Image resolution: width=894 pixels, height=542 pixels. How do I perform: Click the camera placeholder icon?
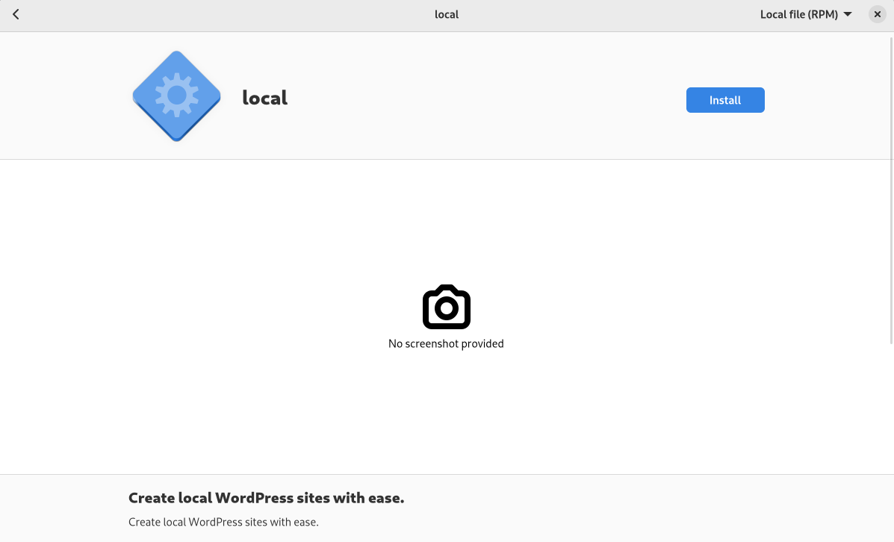click(446, 307)
